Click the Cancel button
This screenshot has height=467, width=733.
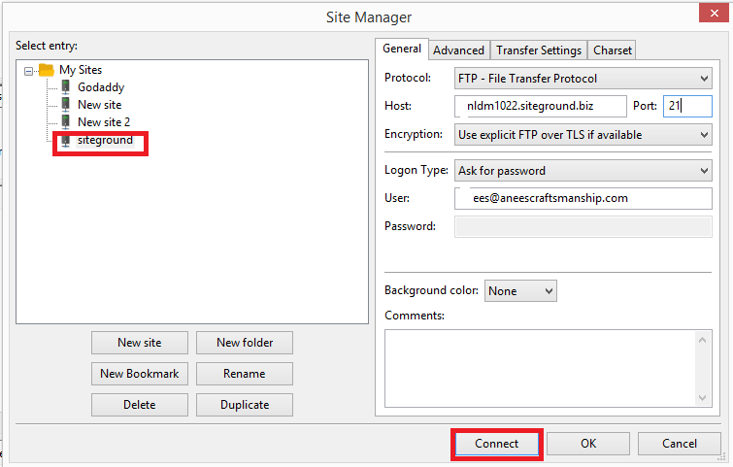coord(680,444)
